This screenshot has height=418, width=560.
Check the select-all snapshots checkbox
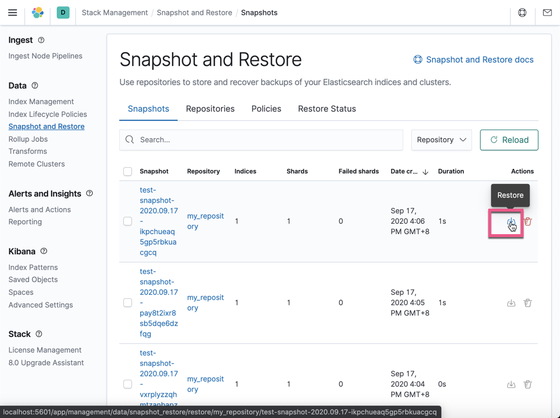pyautogui.click(x=127, y=171)
